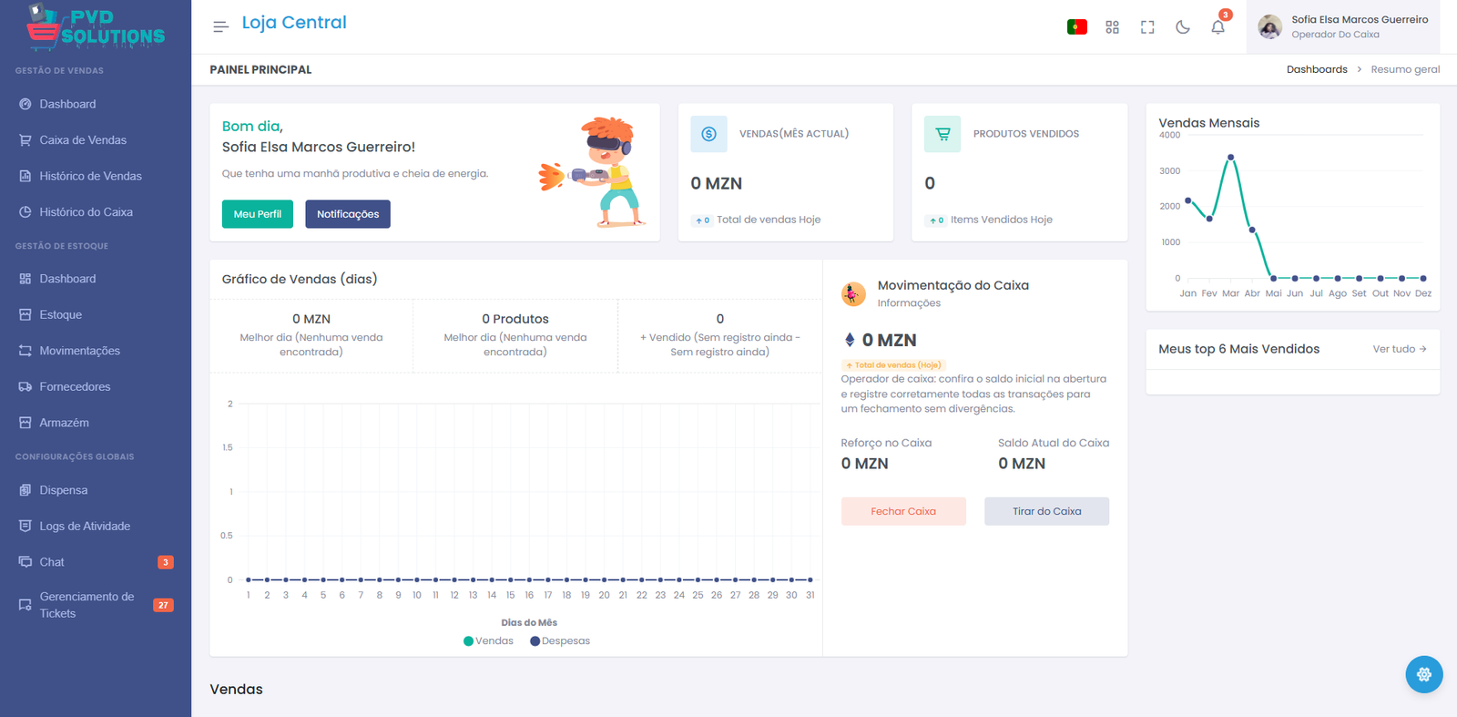Open the Portuguese flag language selector

pyautogui.click(x=1076, y=27)
